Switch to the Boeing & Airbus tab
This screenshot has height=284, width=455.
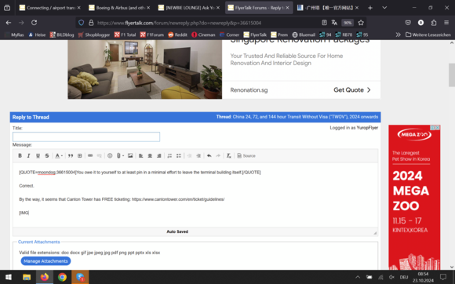(119, 8)
